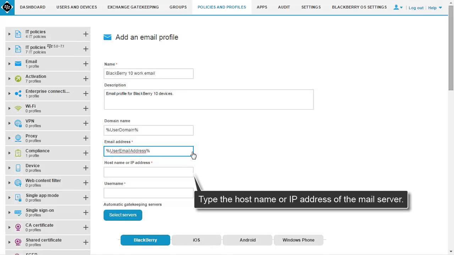Add a new IT policy with plus
The image size is (454, 255).
pos(85,34)
